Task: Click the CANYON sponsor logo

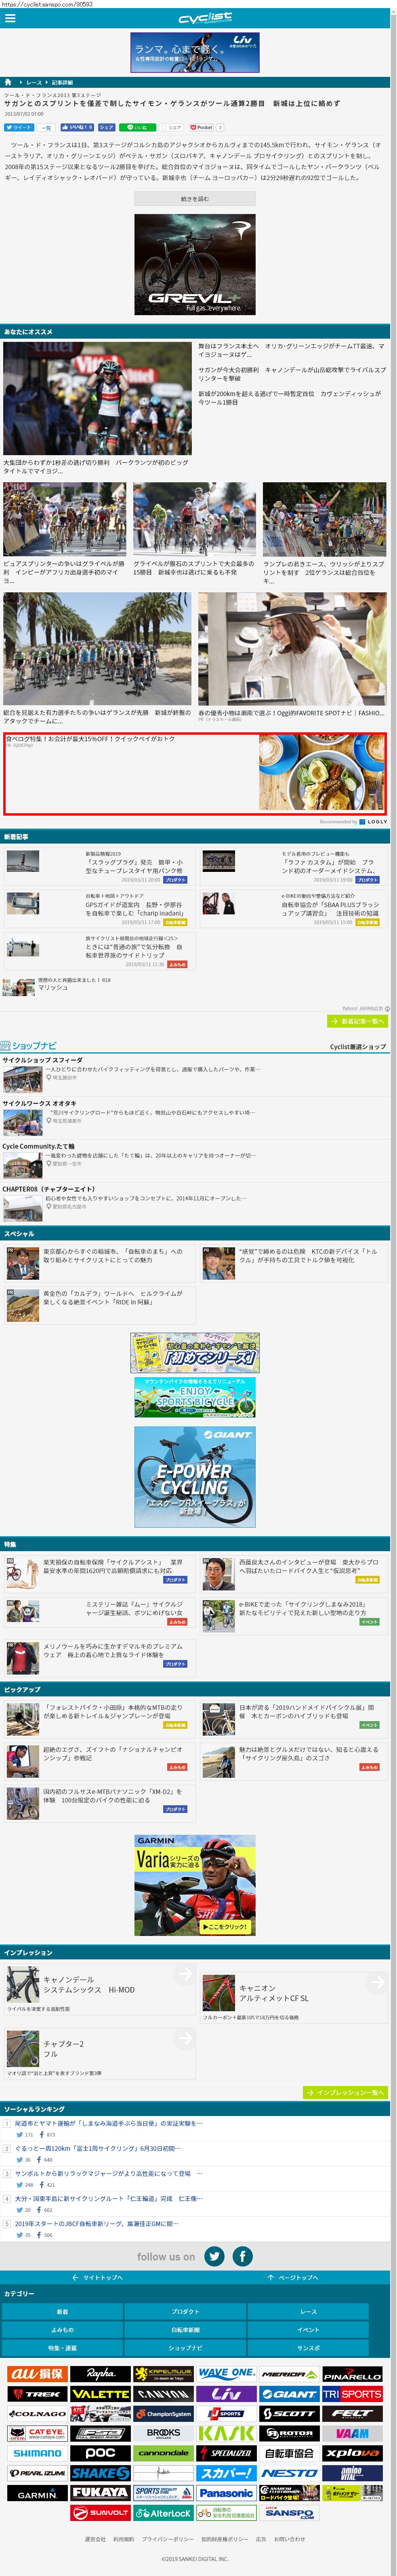Action: point(163,2393)
